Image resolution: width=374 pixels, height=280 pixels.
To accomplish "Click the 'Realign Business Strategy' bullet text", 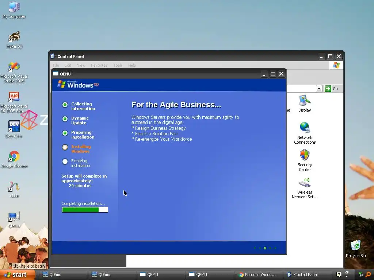I will [160, 128].
